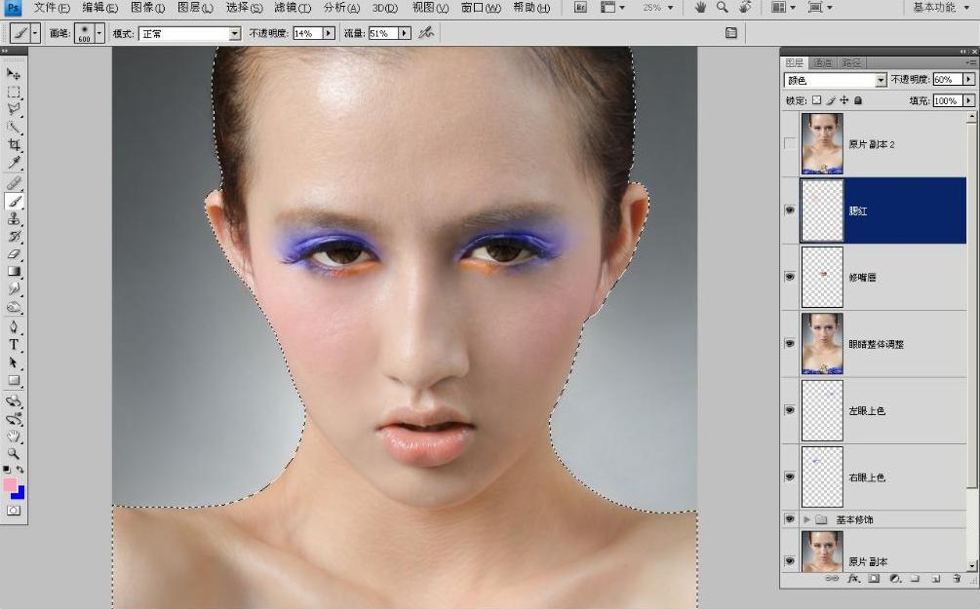Select the Crop tool
The width and height of the screenshot is (980, 609).
[13, 145]
